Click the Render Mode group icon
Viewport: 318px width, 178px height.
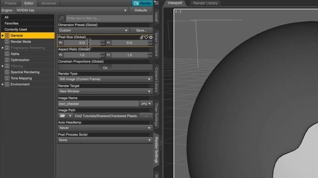point(7,42)
